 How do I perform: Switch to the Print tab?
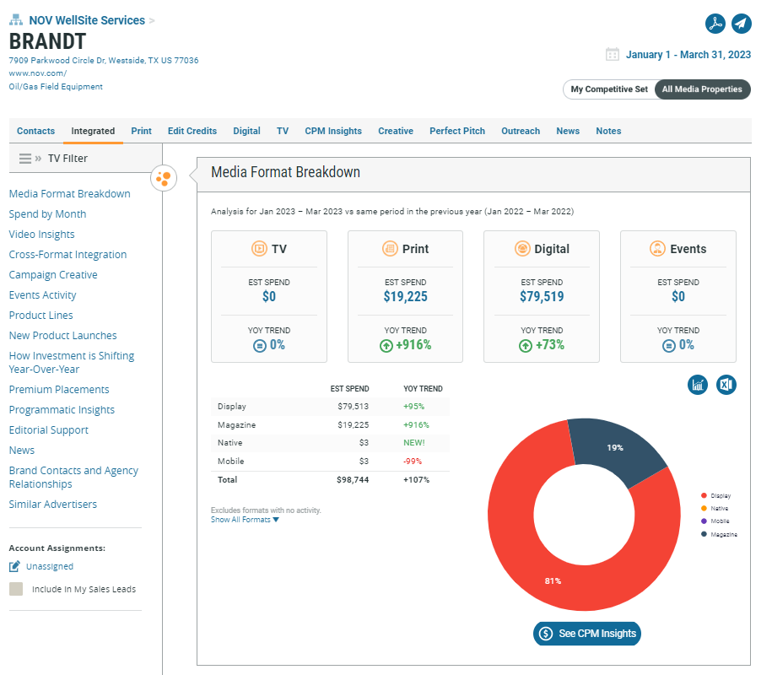coord(141,131)
